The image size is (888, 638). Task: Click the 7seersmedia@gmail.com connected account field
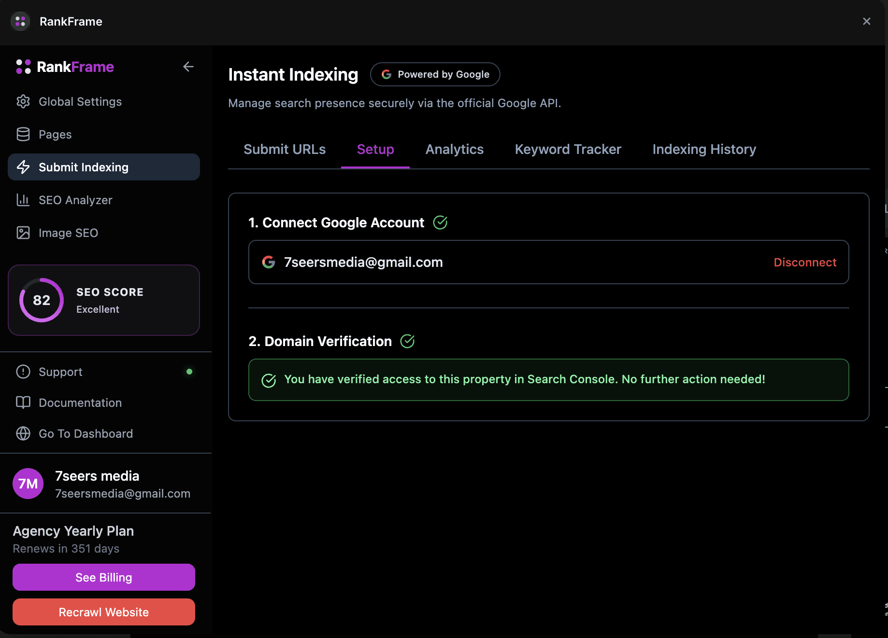[548, 262]
